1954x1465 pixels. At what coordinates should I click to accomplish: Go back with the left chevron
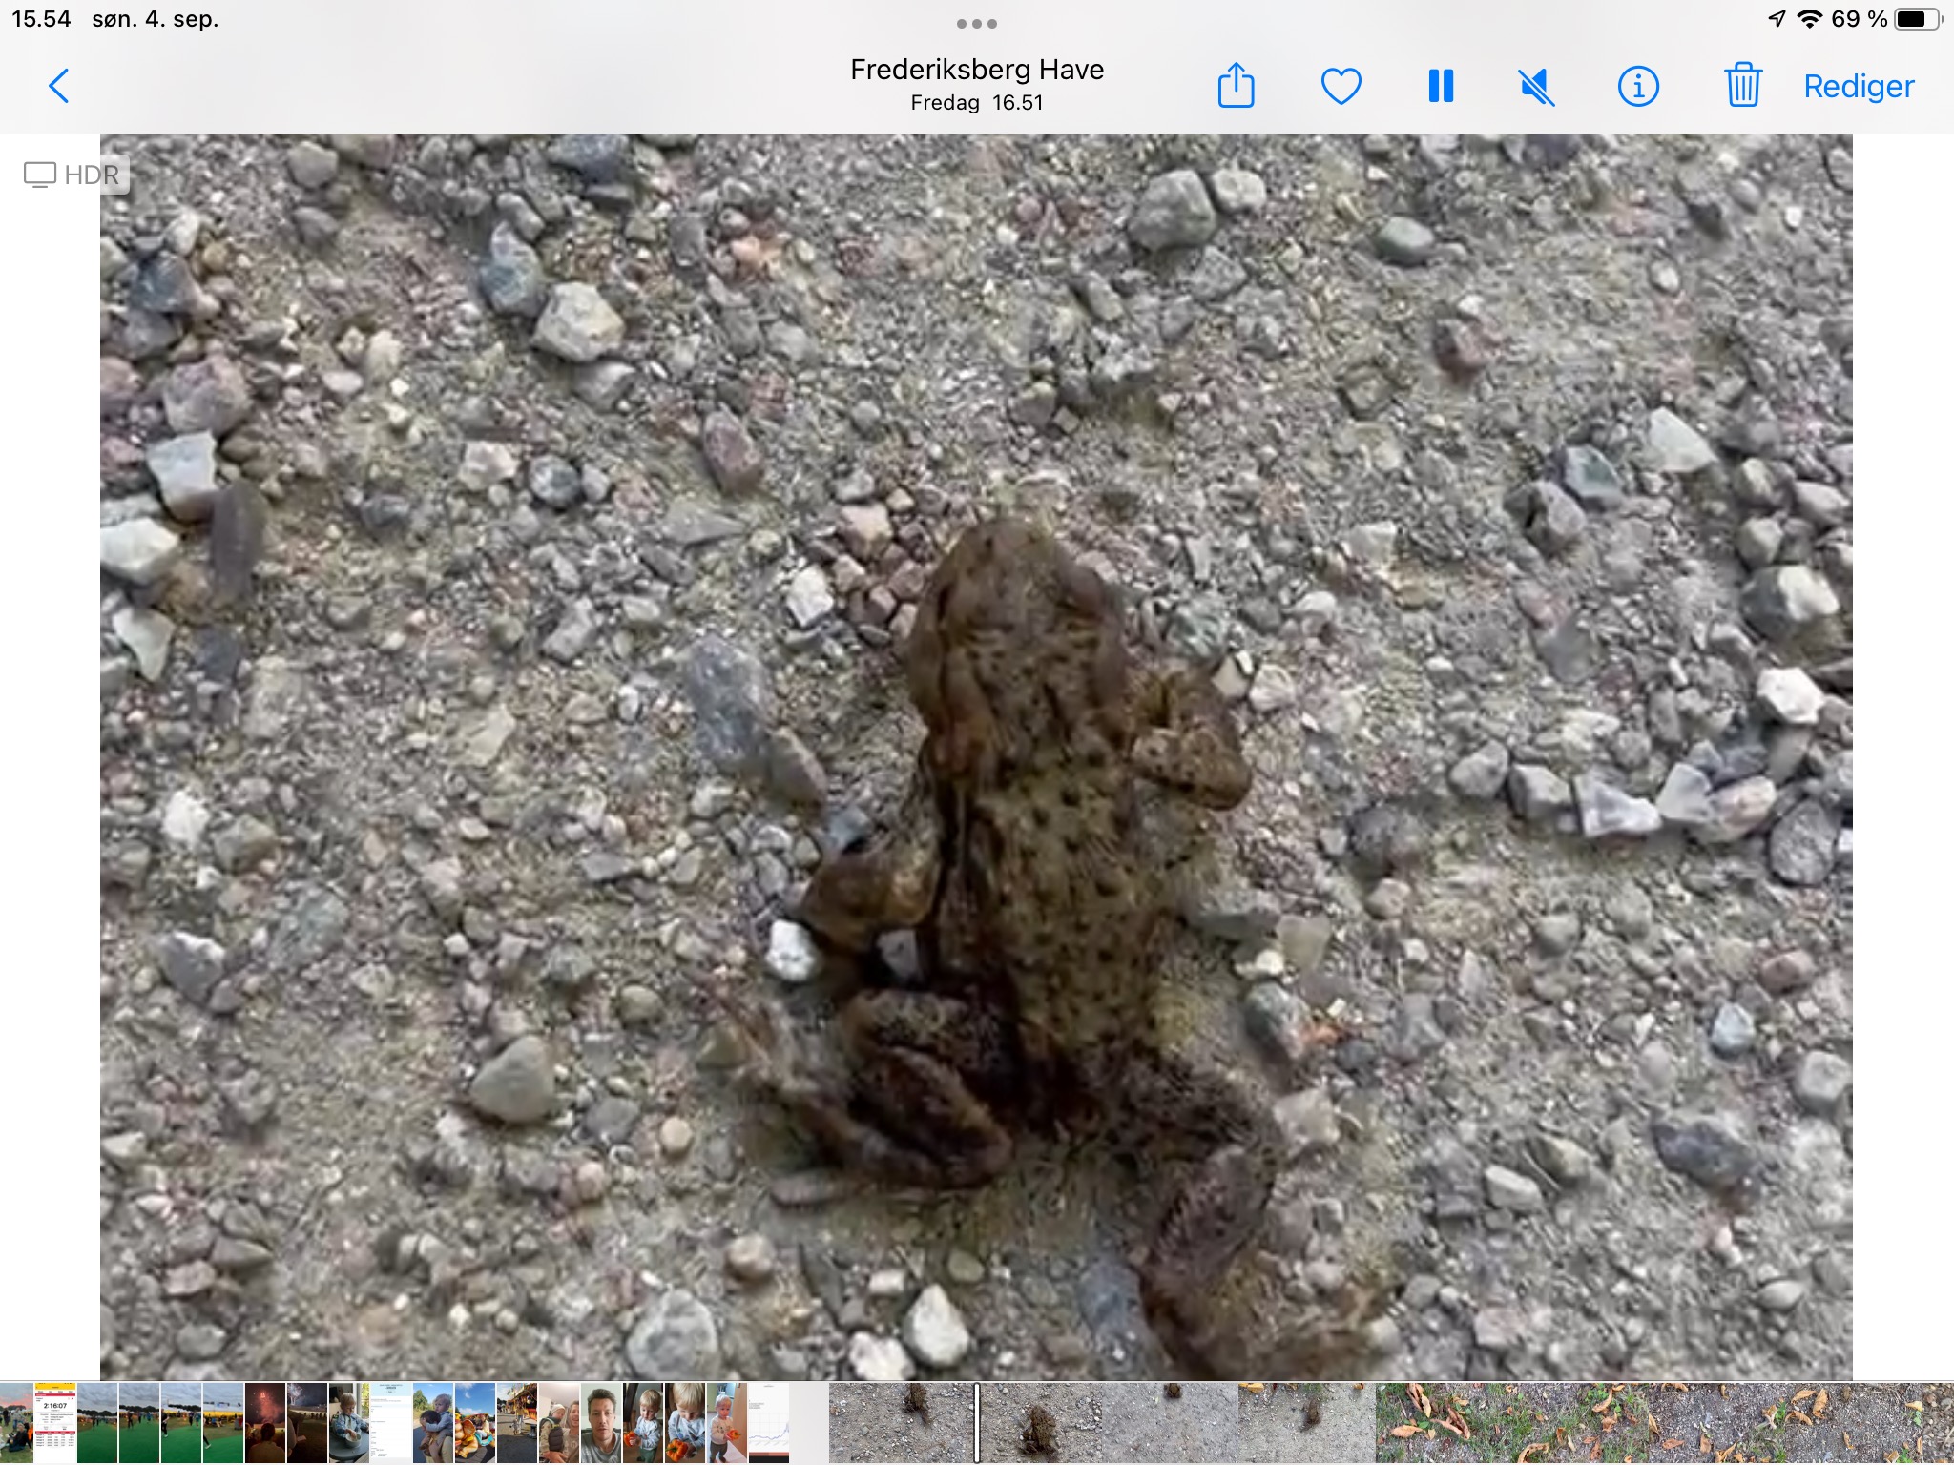coord(59,86)
